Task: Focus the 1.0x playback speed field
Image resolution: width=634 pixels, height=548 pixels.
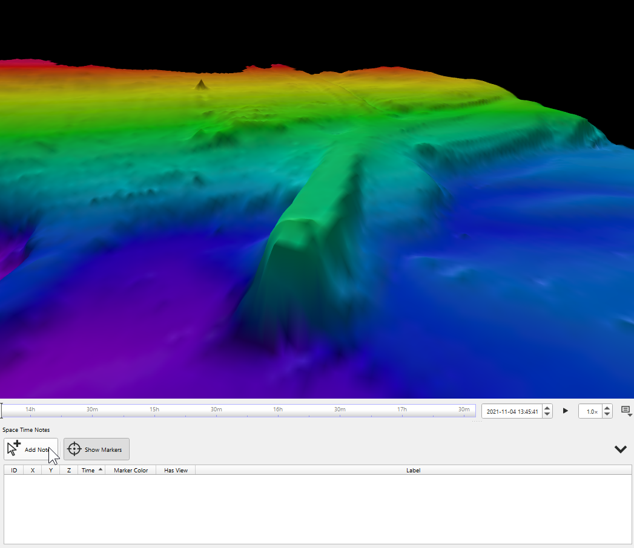Action: pos(590,411)
